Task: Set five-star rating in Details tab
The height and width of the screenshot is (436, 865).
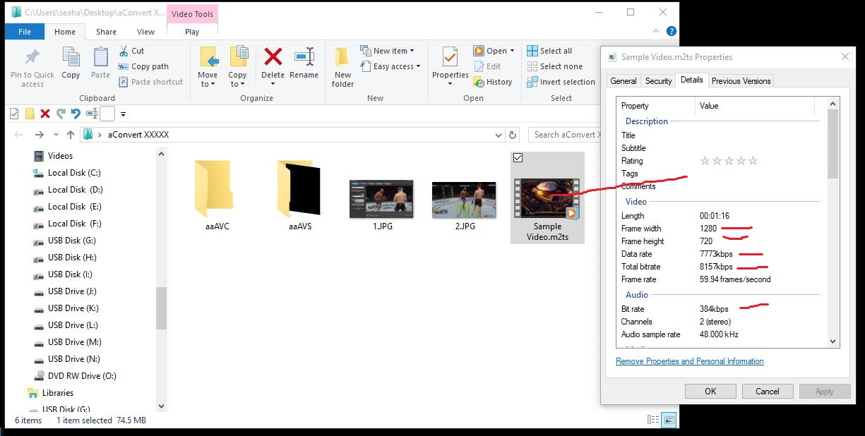Action: point(753,161)
